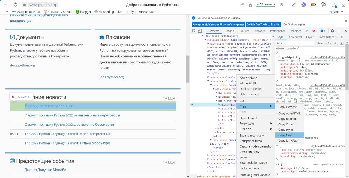
Task: Show more hidden DevTools tabs chevron
Action: [306, 31]
